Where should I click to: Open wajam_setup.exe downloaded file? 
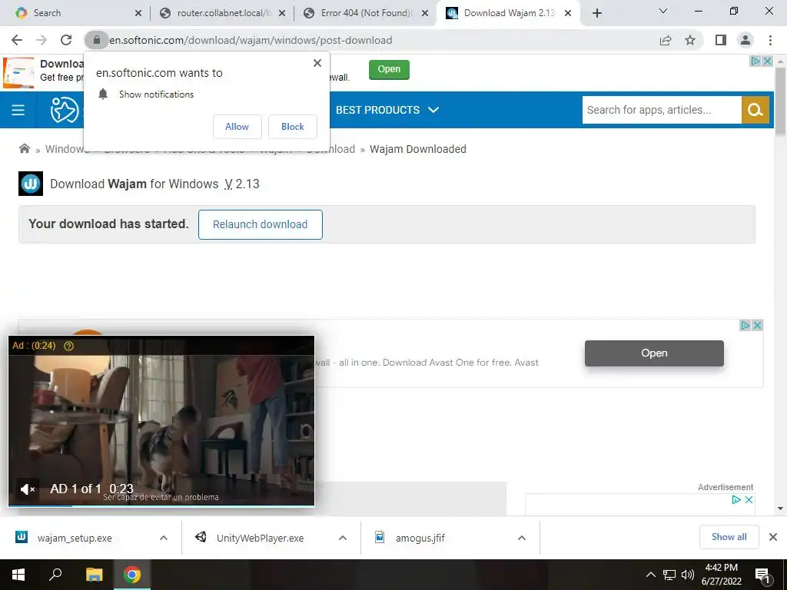[75, 538]
